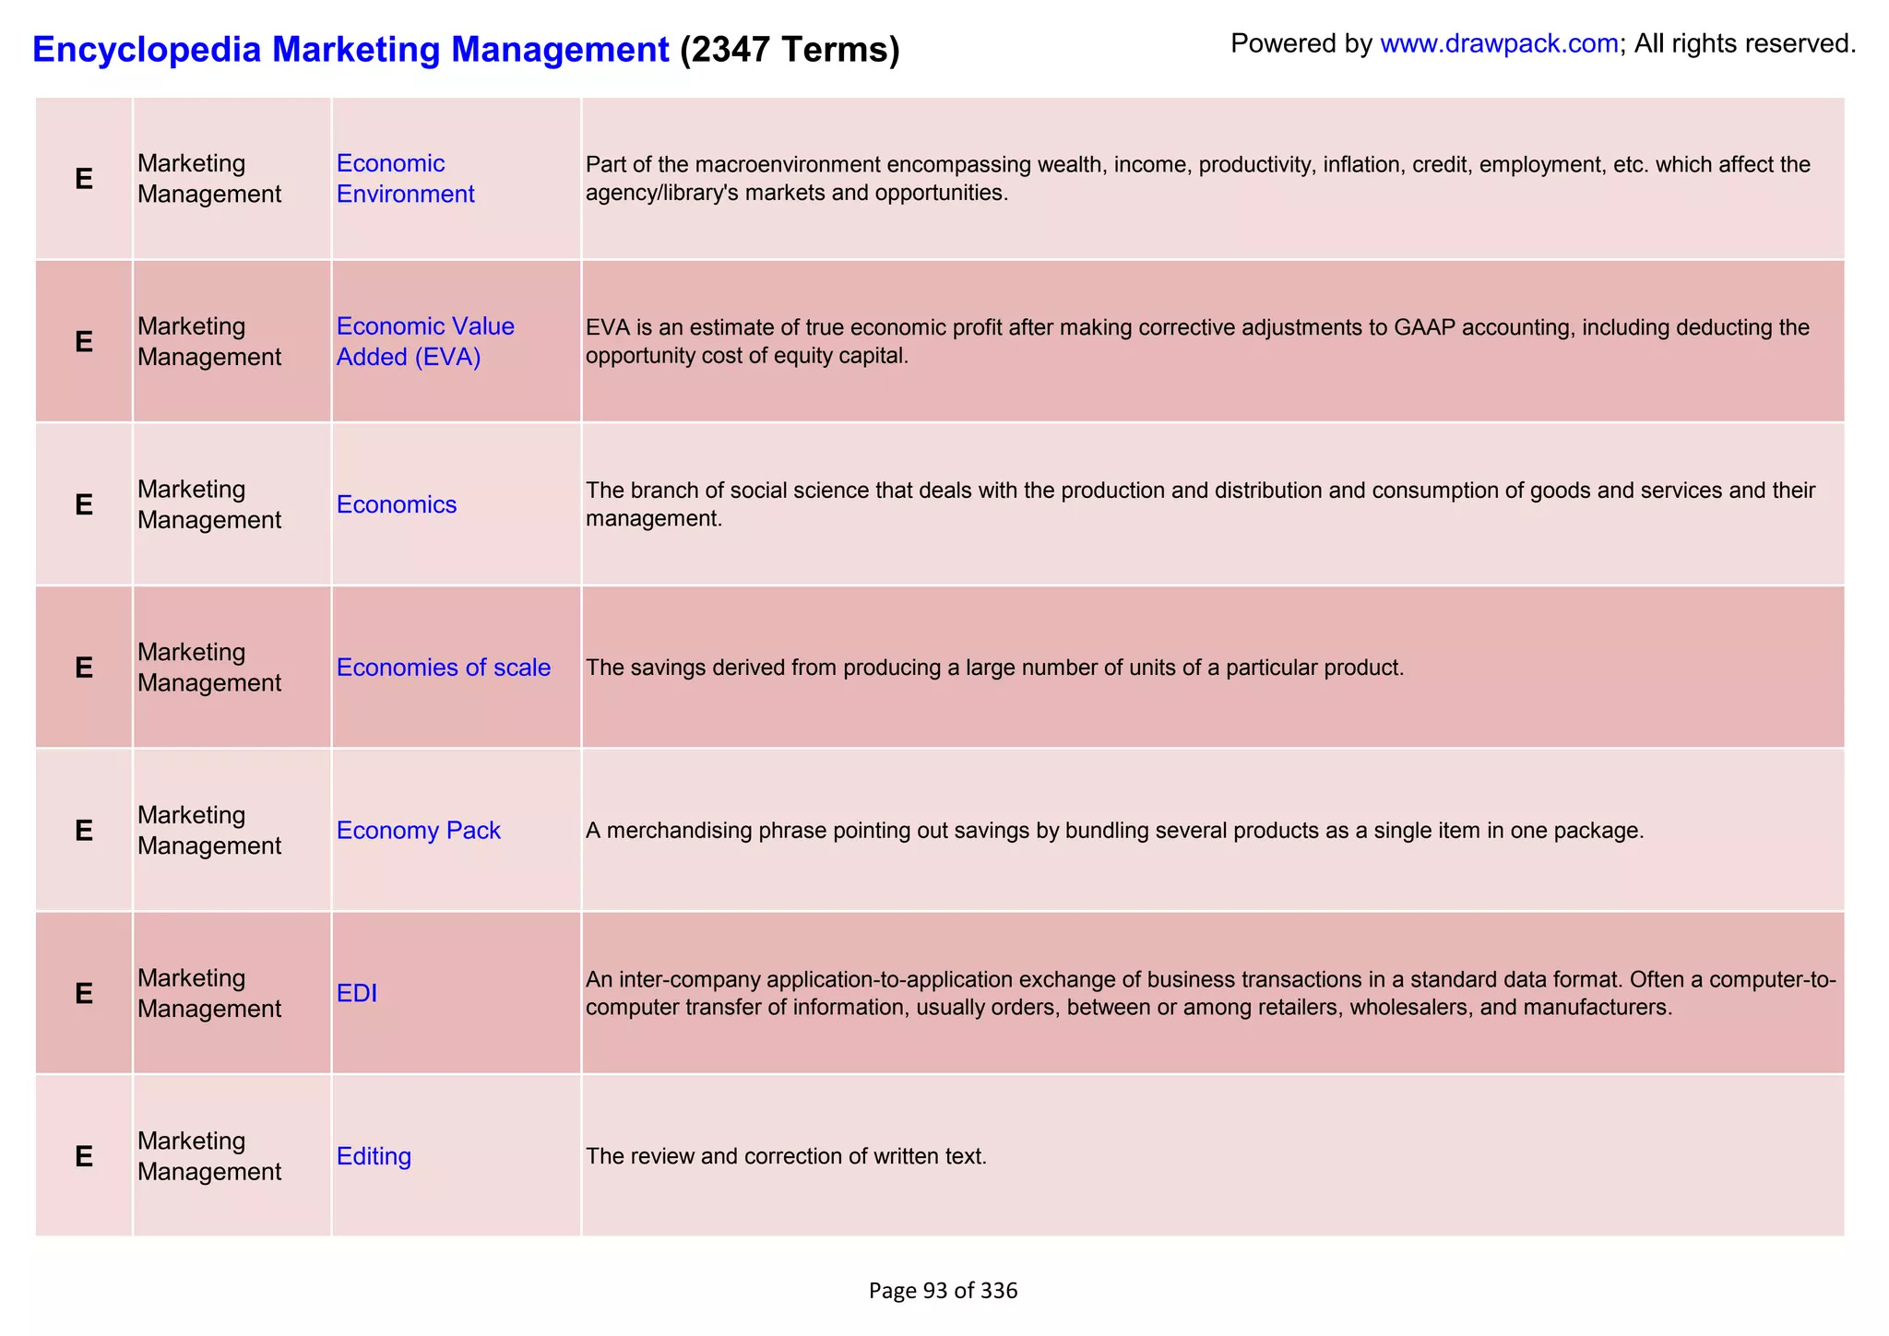Click the letter E in the EDI row
This screenshot has width=1889, height=1336.
coord(84,993)
